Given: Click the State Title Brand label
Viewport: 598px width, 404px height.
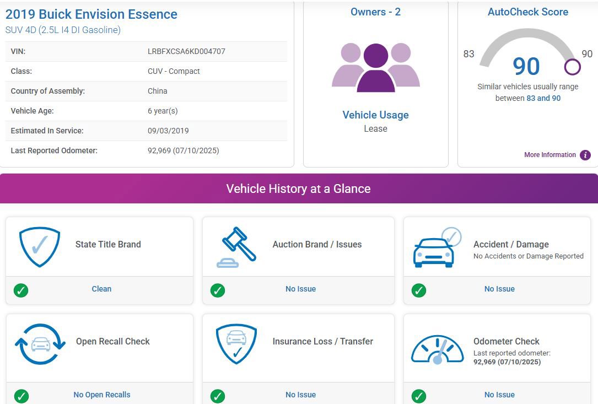Looking at the screenshot, I should 109,244.
